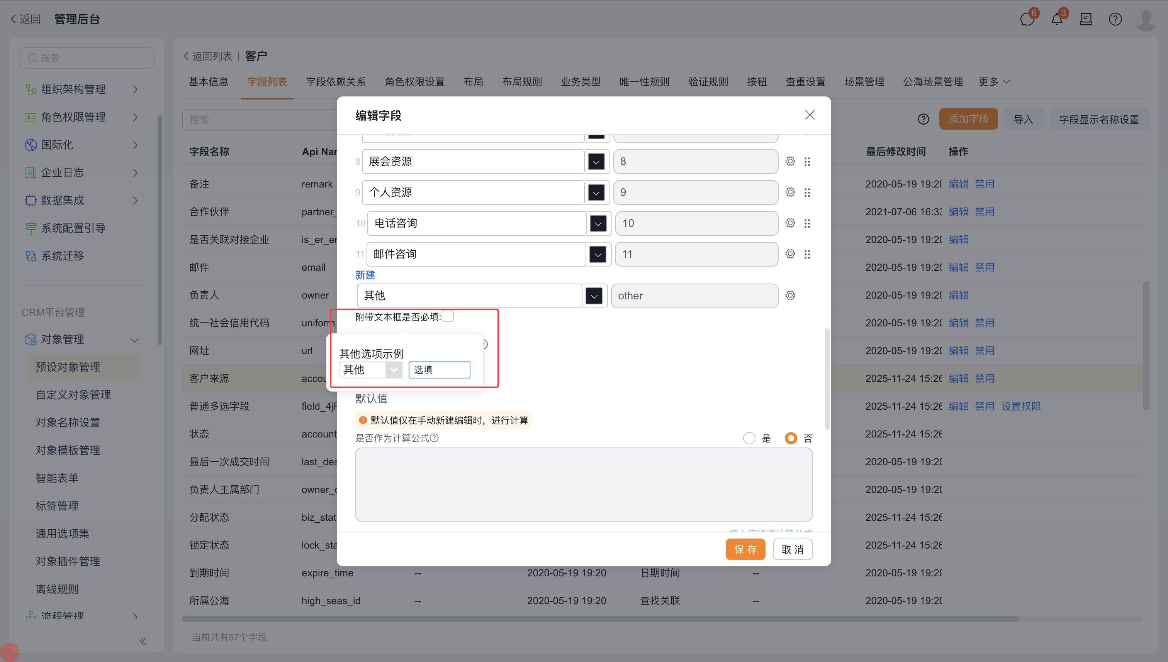Click the help question mark in header

point(1115,20)
